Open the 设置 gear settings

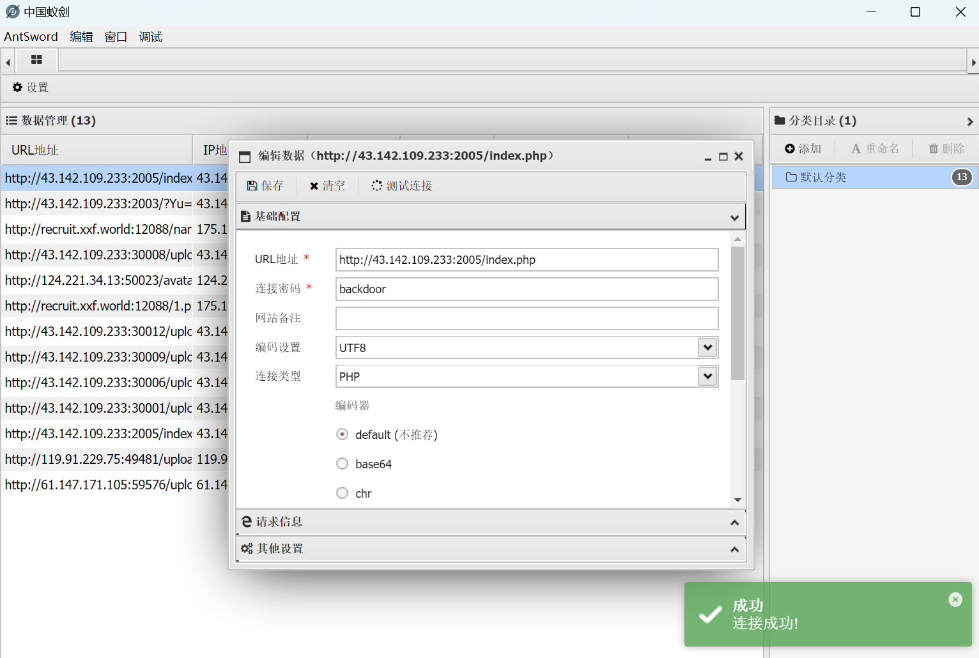(31, 88)
